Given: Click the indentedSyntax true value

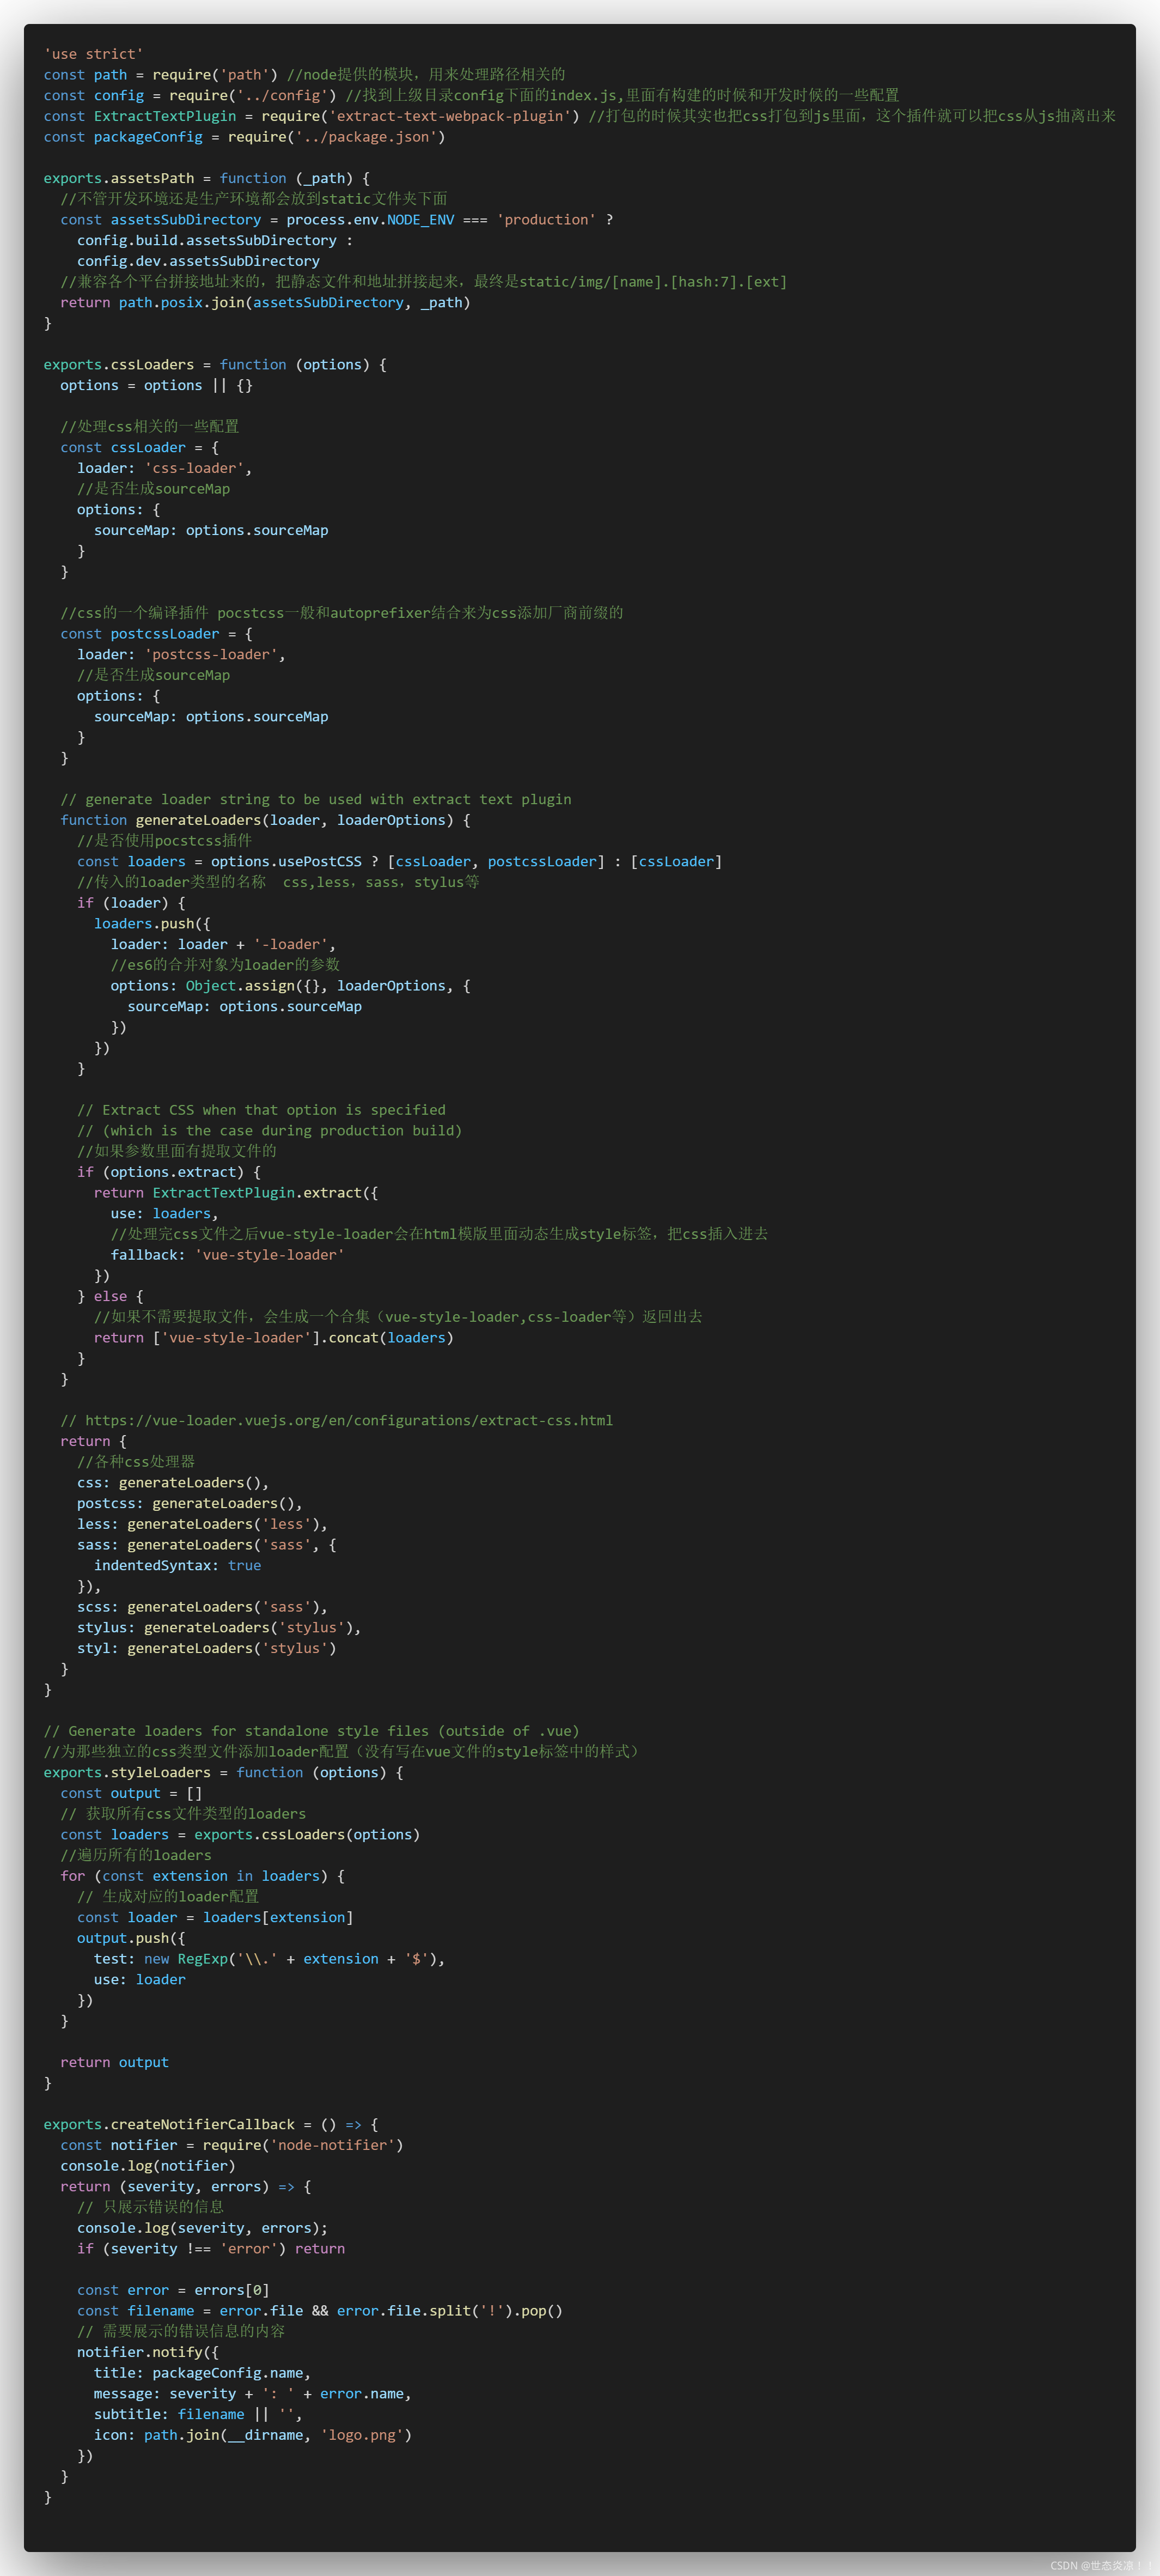Looking at the screenshot, I should click(244, 1565).
